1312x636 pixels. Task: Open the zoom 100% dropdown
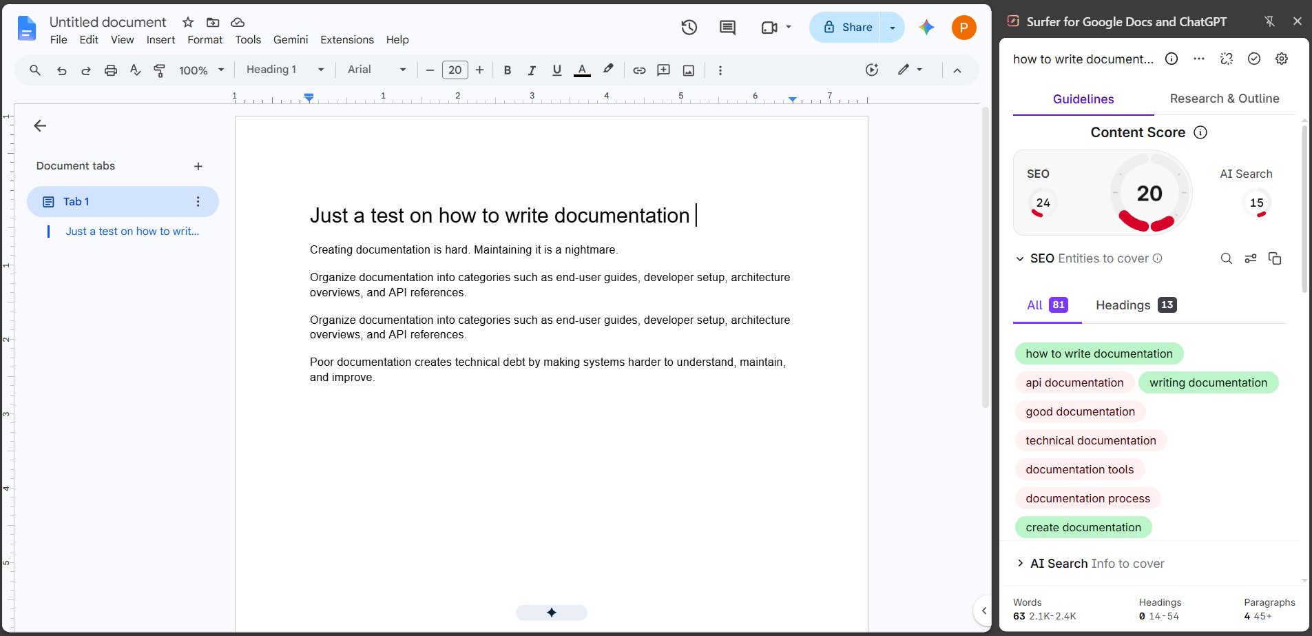tap(202, 70)
